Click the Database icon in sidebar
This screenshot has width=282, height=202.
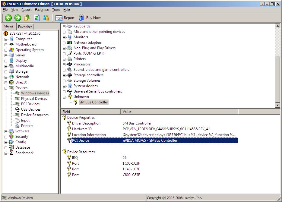(11, 147)
